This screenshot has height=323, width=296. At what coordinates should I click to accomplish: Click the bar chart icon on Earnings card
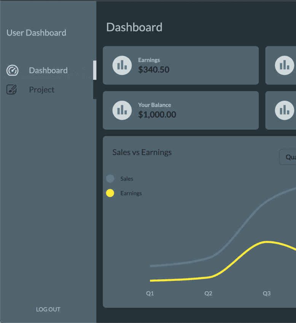122,65
